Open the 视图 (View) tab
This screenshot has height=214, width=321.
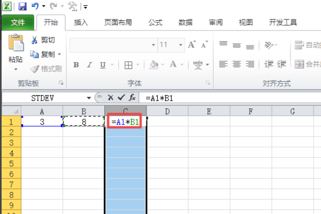[246, 22]
